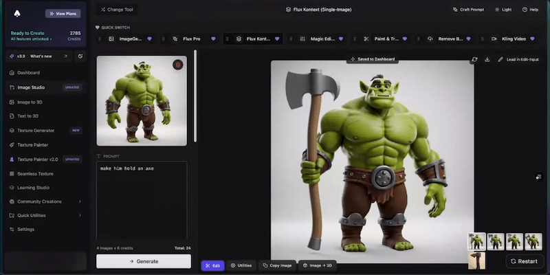Screen dimensions: 550x275
Task: Toggle the heart on Magic Edit tool
Action: tap(342, 38)
